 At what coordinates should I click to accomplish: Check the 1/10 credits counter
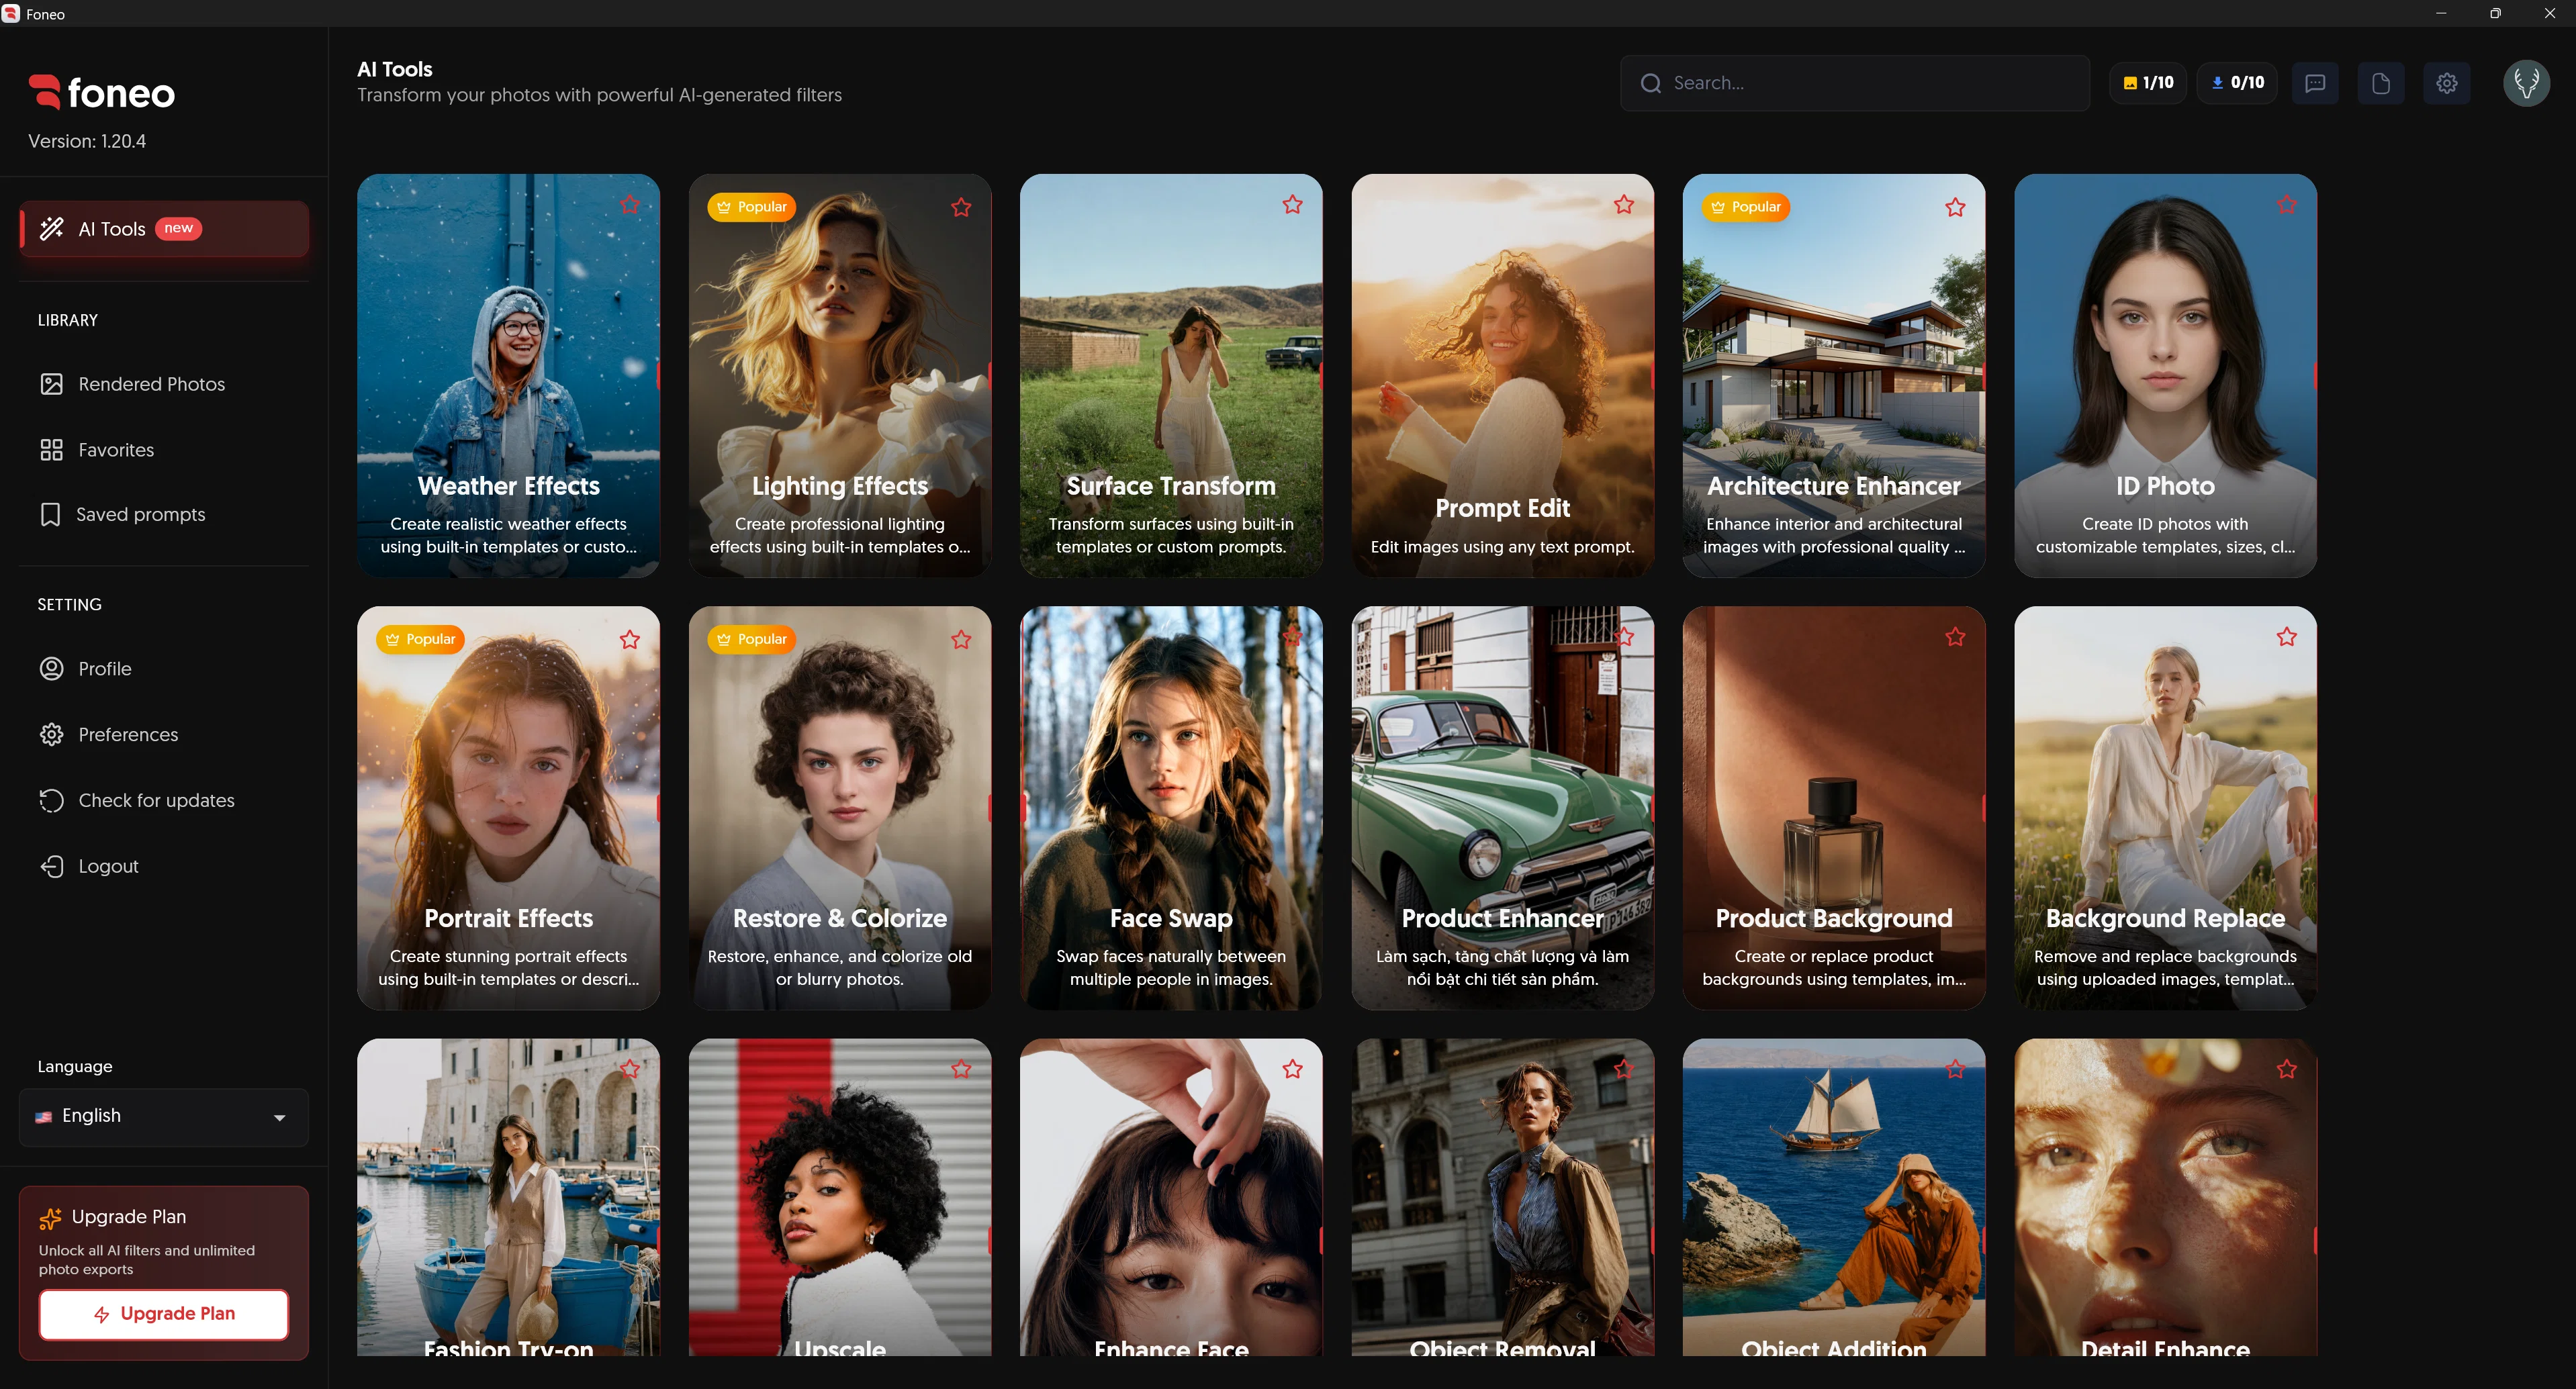[2148, 83]
